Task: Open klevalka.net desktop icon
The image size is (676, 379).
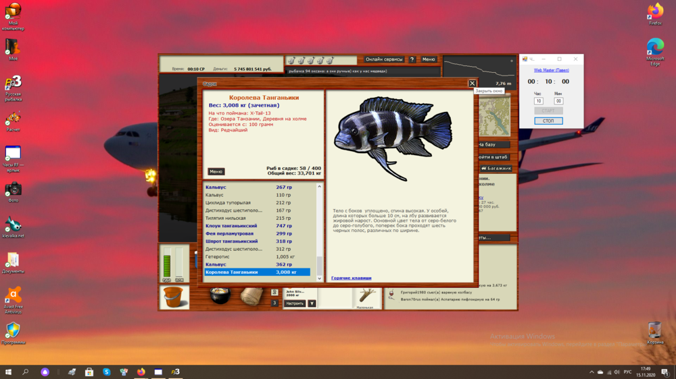Action: [x=13, y=227]
